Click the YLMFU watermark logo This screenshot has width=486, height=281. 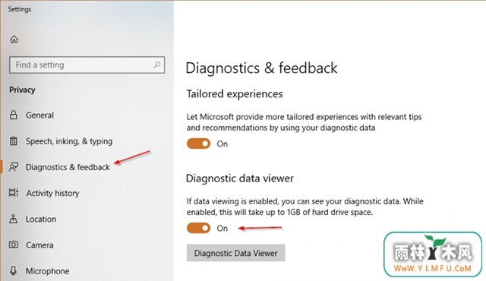coord(433,254)
